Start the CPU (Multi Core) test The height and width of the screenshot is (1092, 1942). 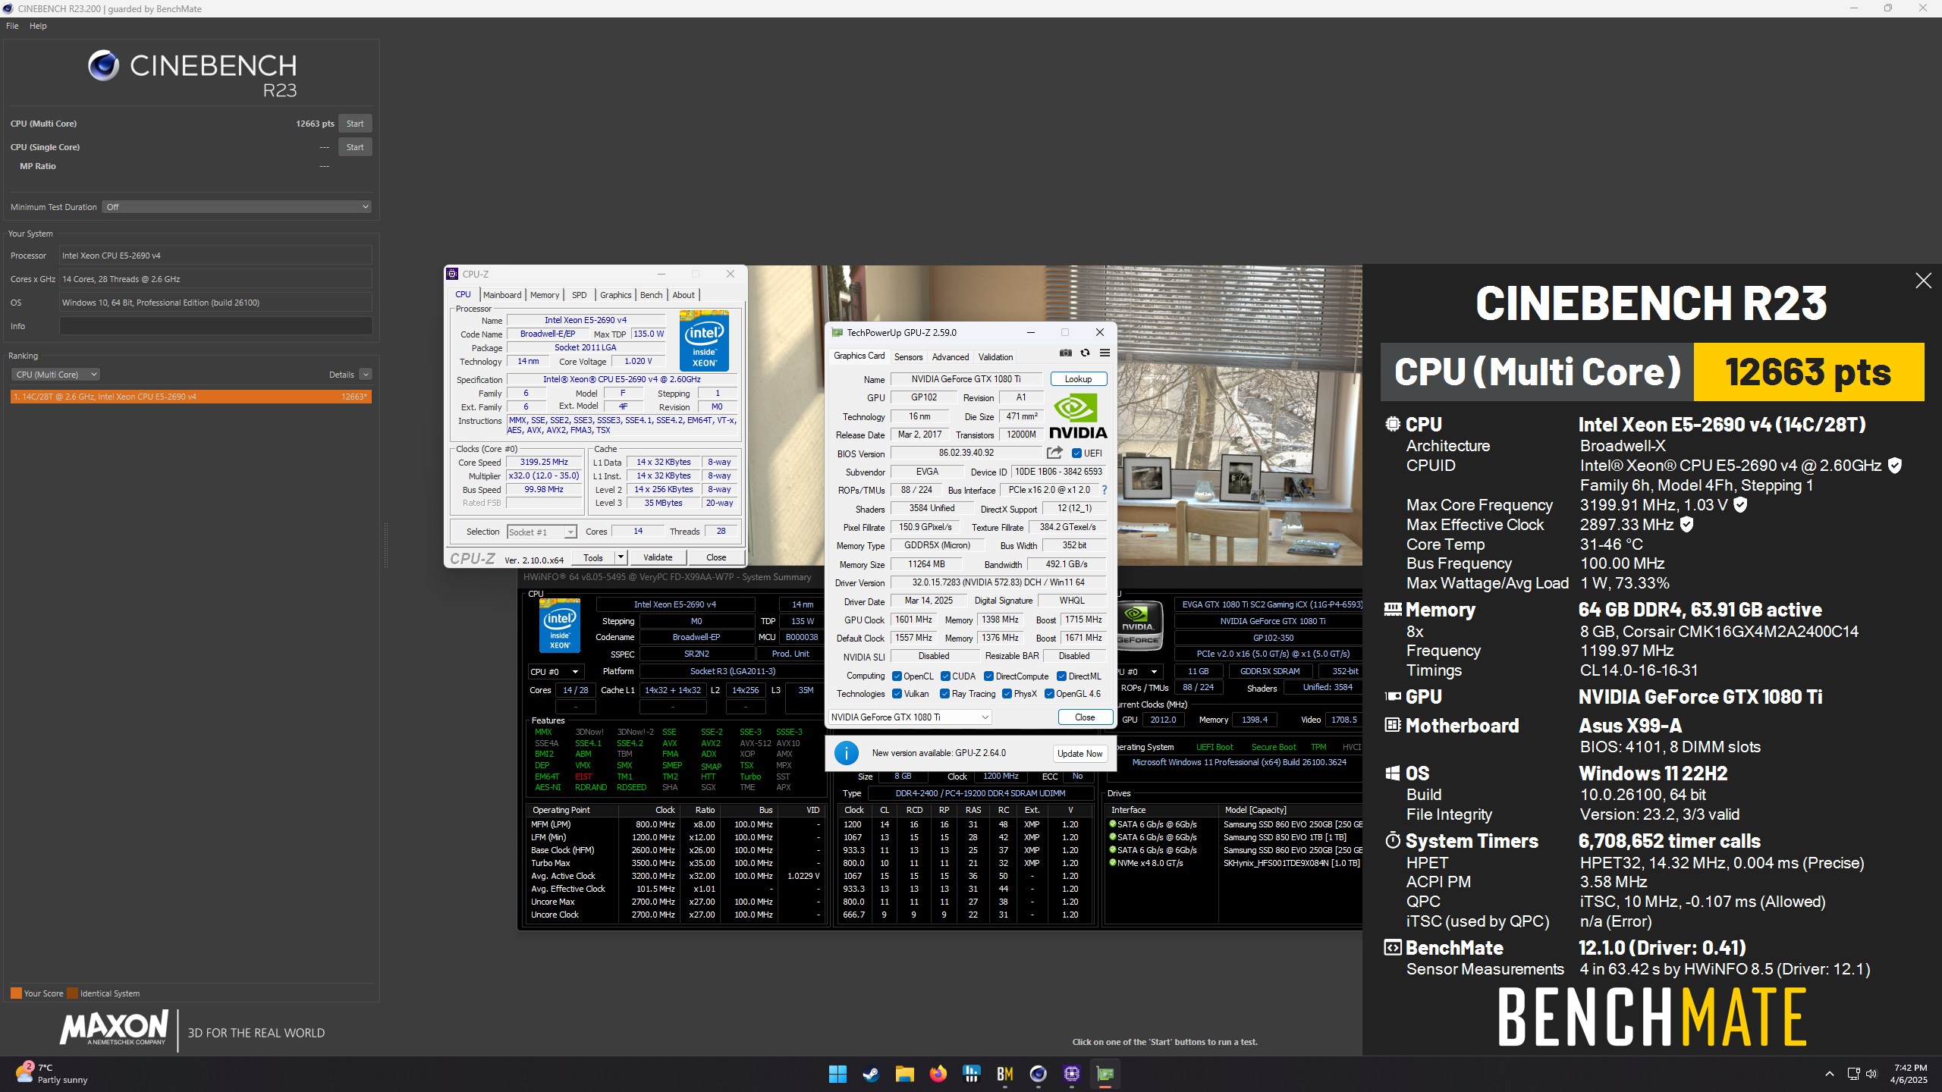pos(355,124)
